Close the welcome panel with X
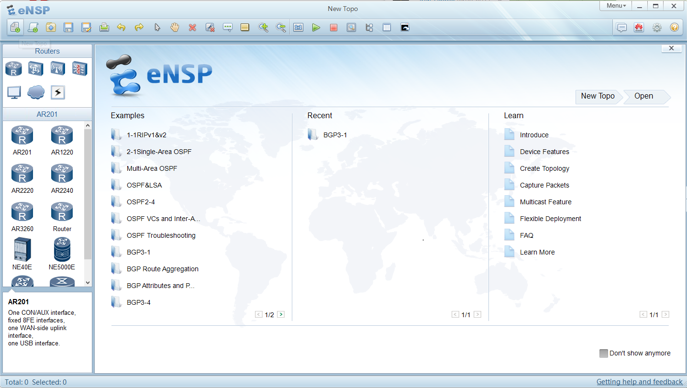The image size is (687, 388). (671, 48)
